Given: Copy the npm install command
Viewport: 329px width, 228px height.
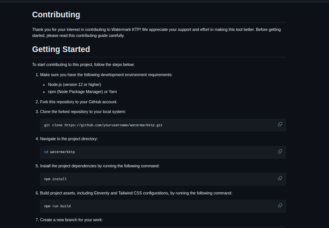Looking at the screenshot, I should (x=280, y=178).
